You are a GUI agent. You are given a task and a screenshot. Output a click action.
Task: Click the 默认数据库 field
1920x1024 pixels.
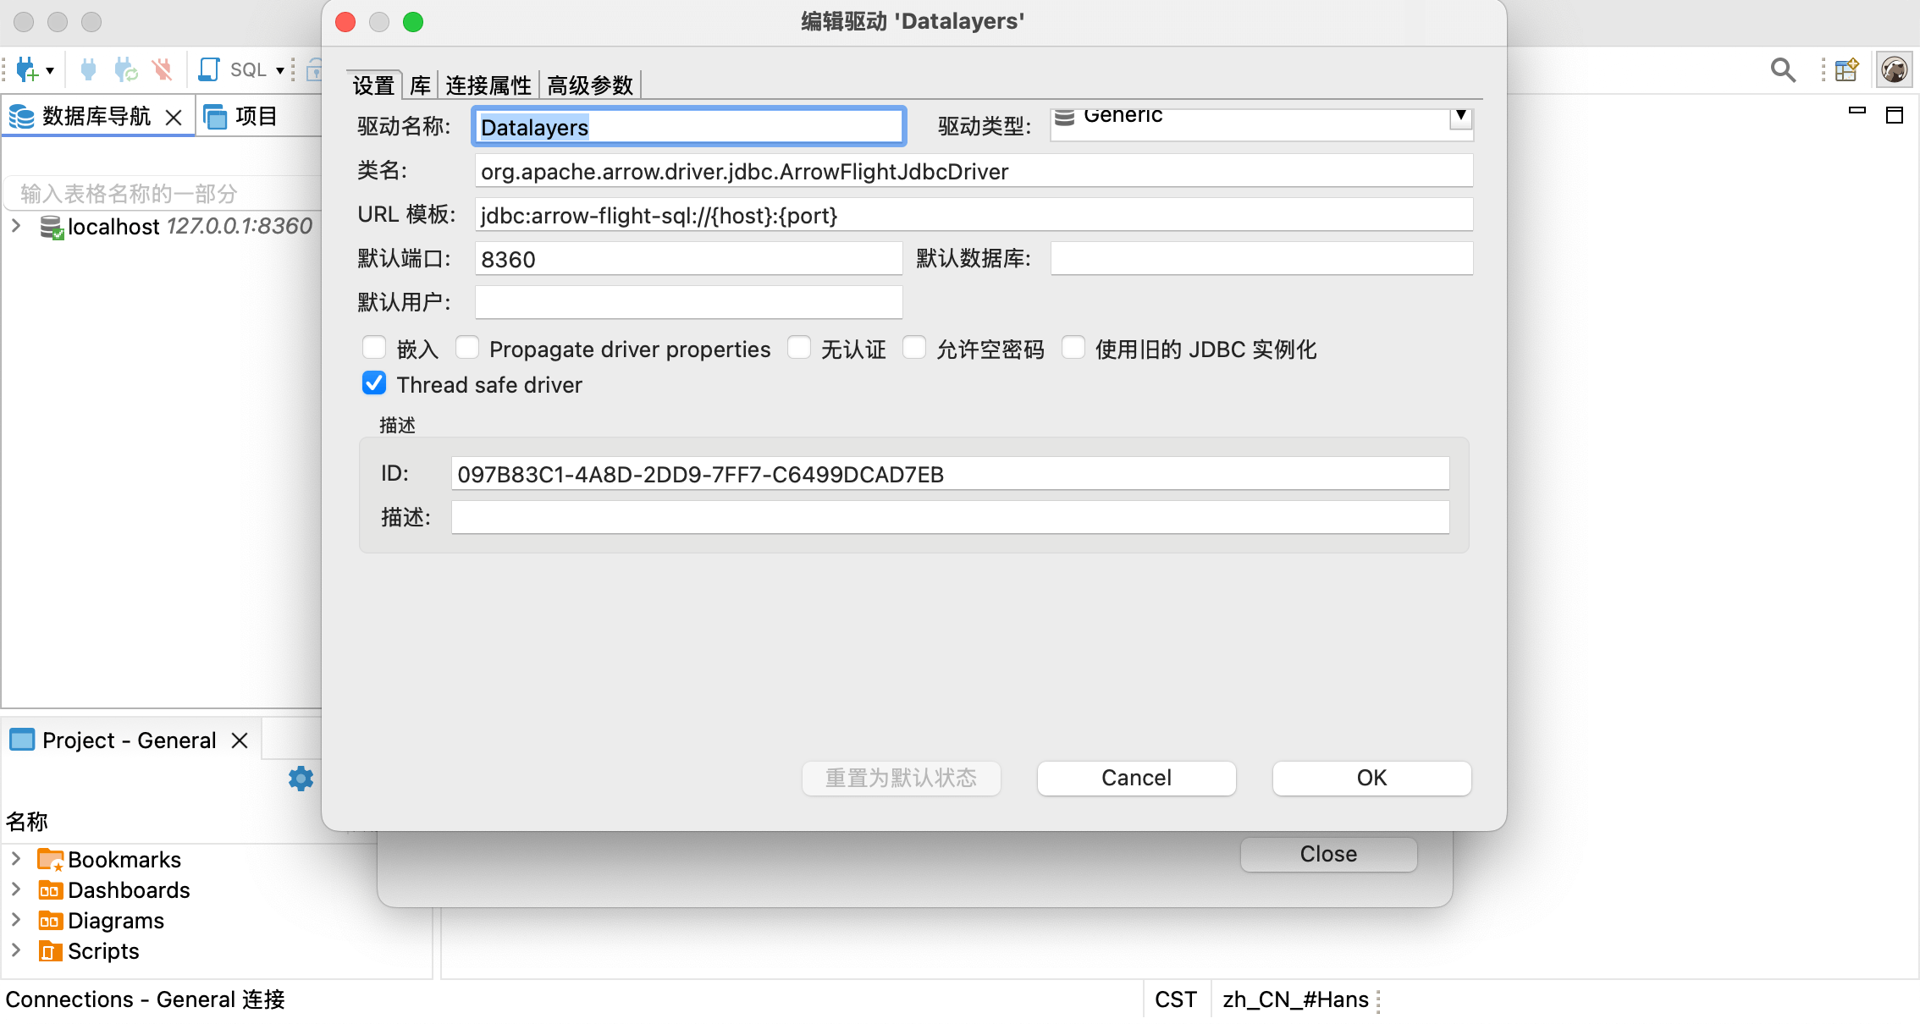click(1261, 259)
